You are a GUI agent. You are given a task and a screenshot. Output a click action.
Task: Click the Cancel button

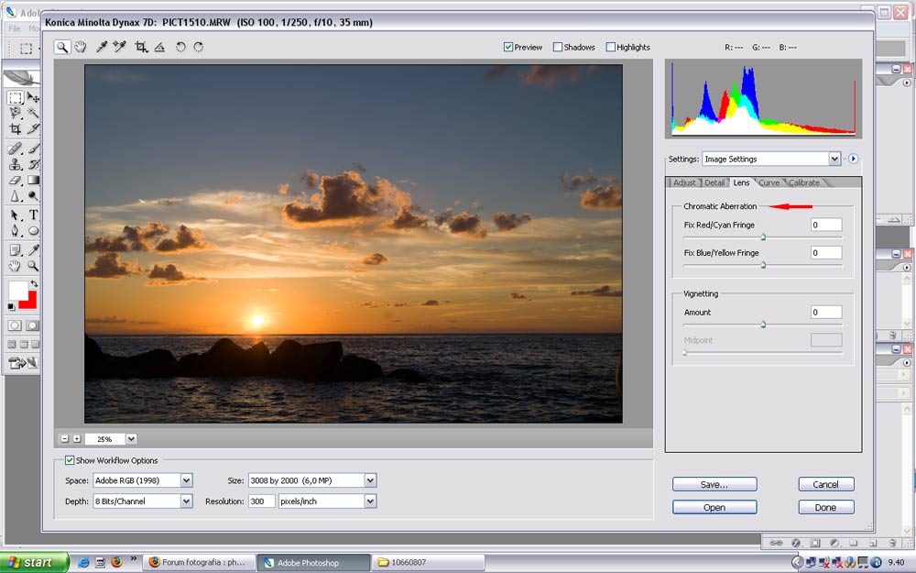click(x=826, y=484)
